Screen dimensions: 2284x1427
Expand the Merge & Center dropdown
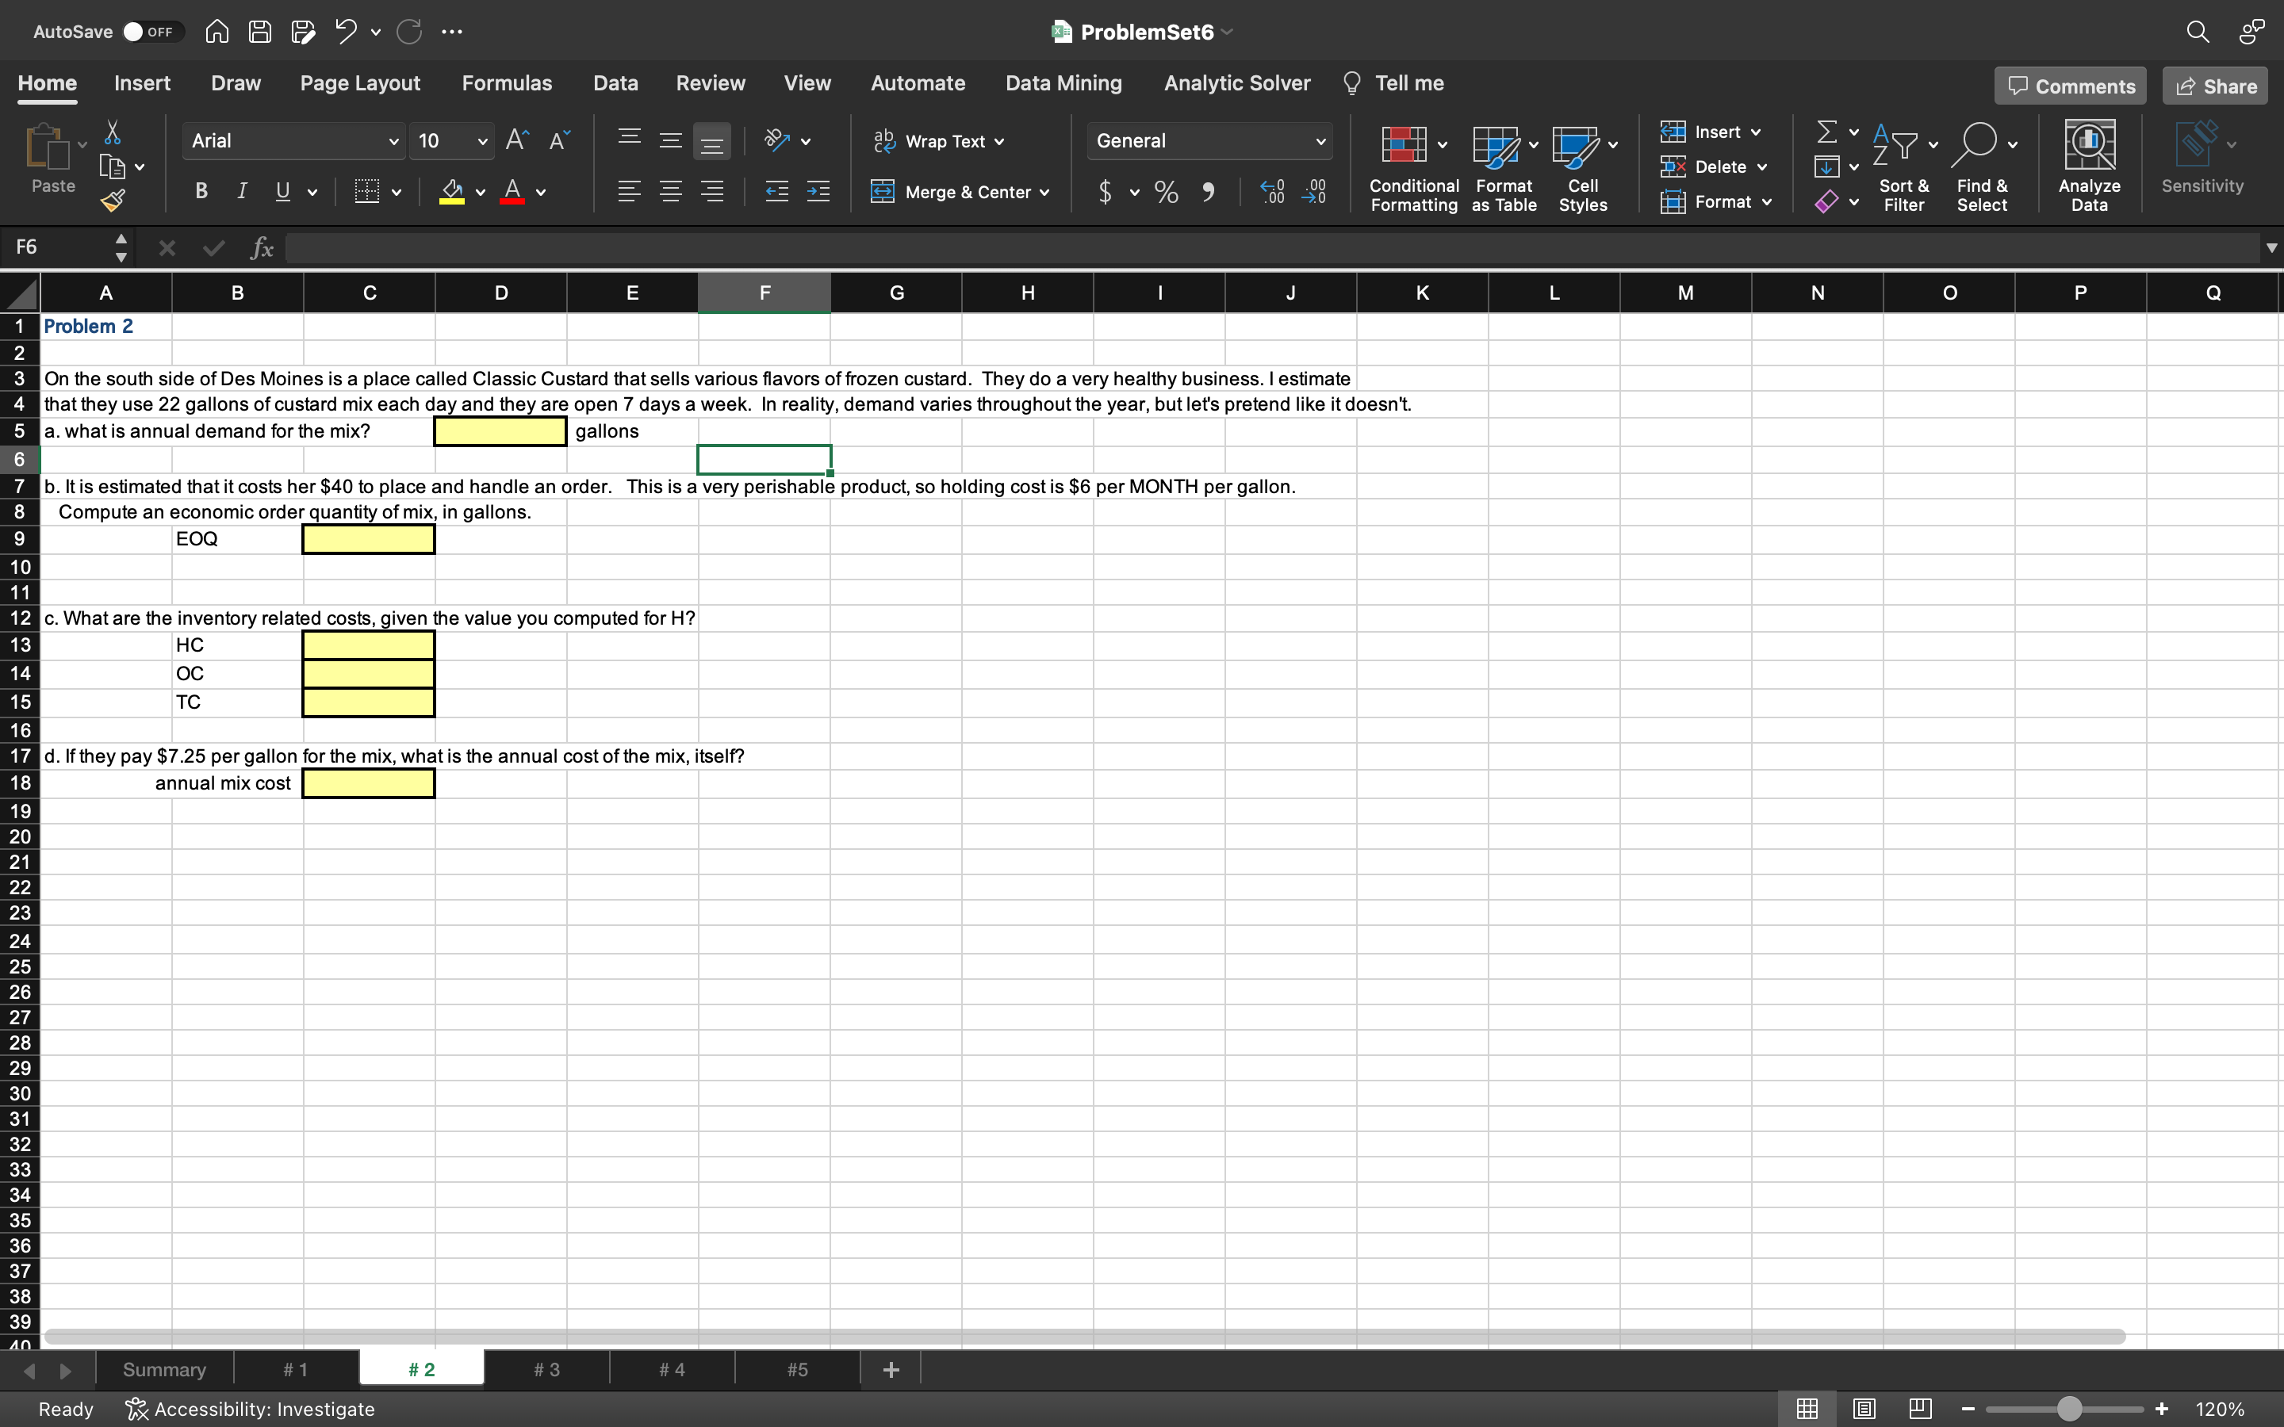tap(1046, 193)
